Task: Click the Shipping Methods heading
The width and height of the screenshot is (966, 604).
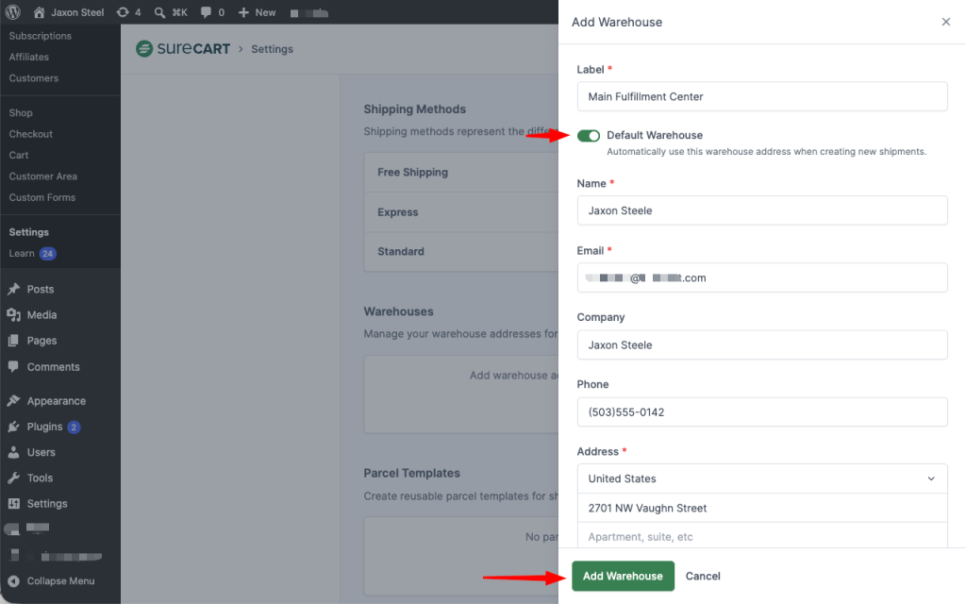Action: pos(415,109)
